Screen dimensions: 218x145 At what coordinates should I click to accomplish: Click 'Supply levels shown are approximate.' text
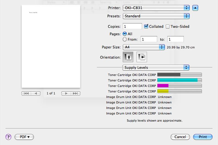tap(155, 121)
